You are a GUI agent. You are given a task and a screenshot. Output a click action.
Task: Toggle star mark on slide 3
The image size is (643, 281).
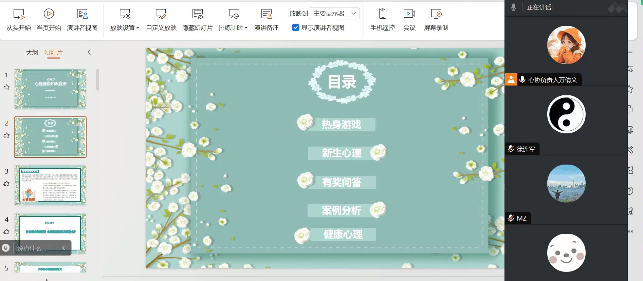[x=6, y=184]
